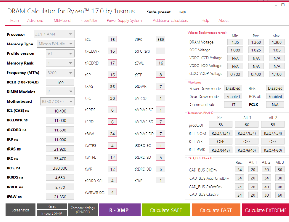Viewport: 289px width, 222px height.
Task: Open the DIMM Modules dropdown
Action: [60, 91]
